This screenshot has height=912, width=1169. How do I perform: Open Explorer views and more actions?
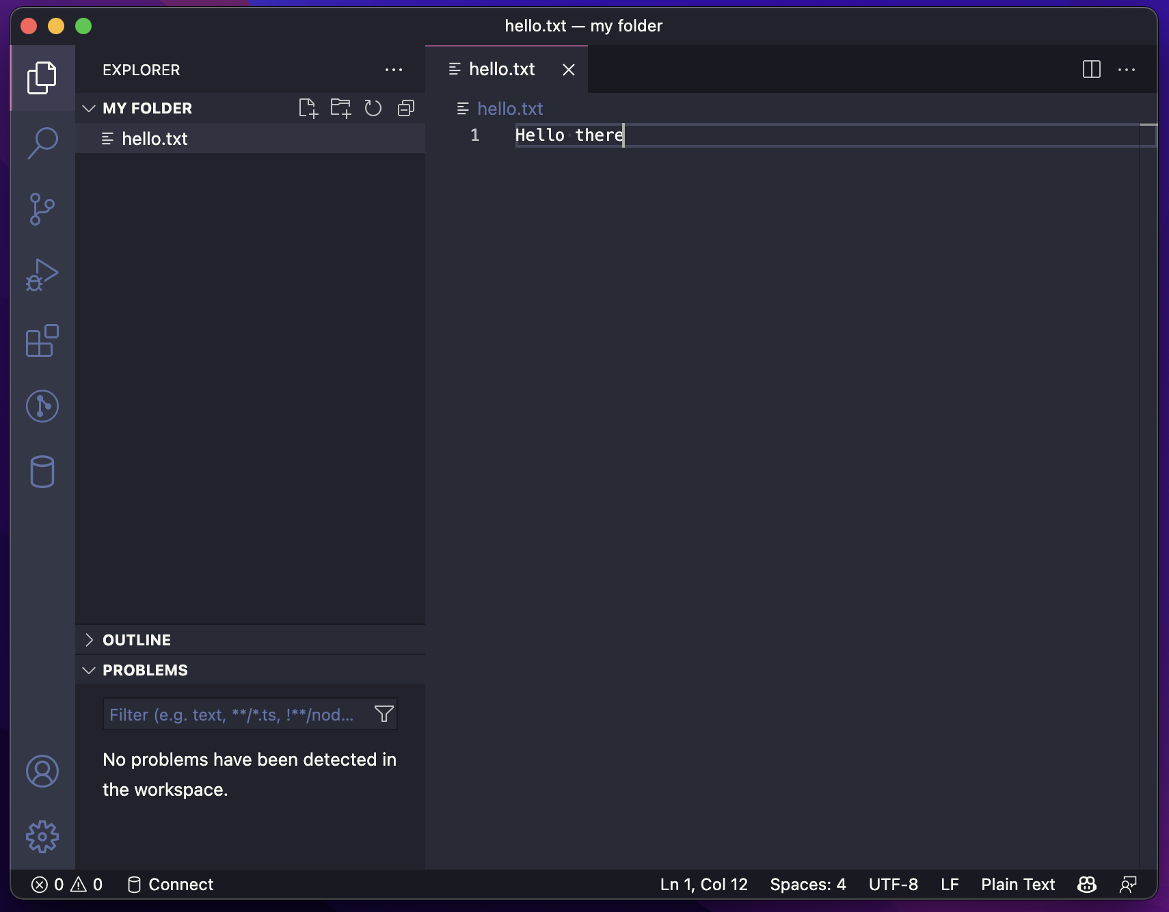pyautogui.click(x=394, y=70)
